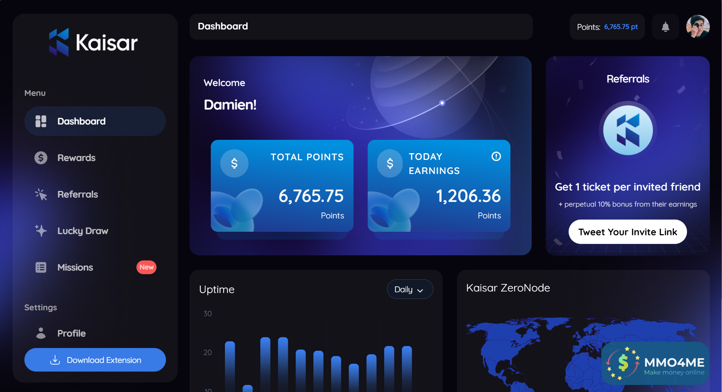This screenshot has width=722, height=392.
Task: Expand the Daily uptime dropdown
Action: [x=410, y=289]
